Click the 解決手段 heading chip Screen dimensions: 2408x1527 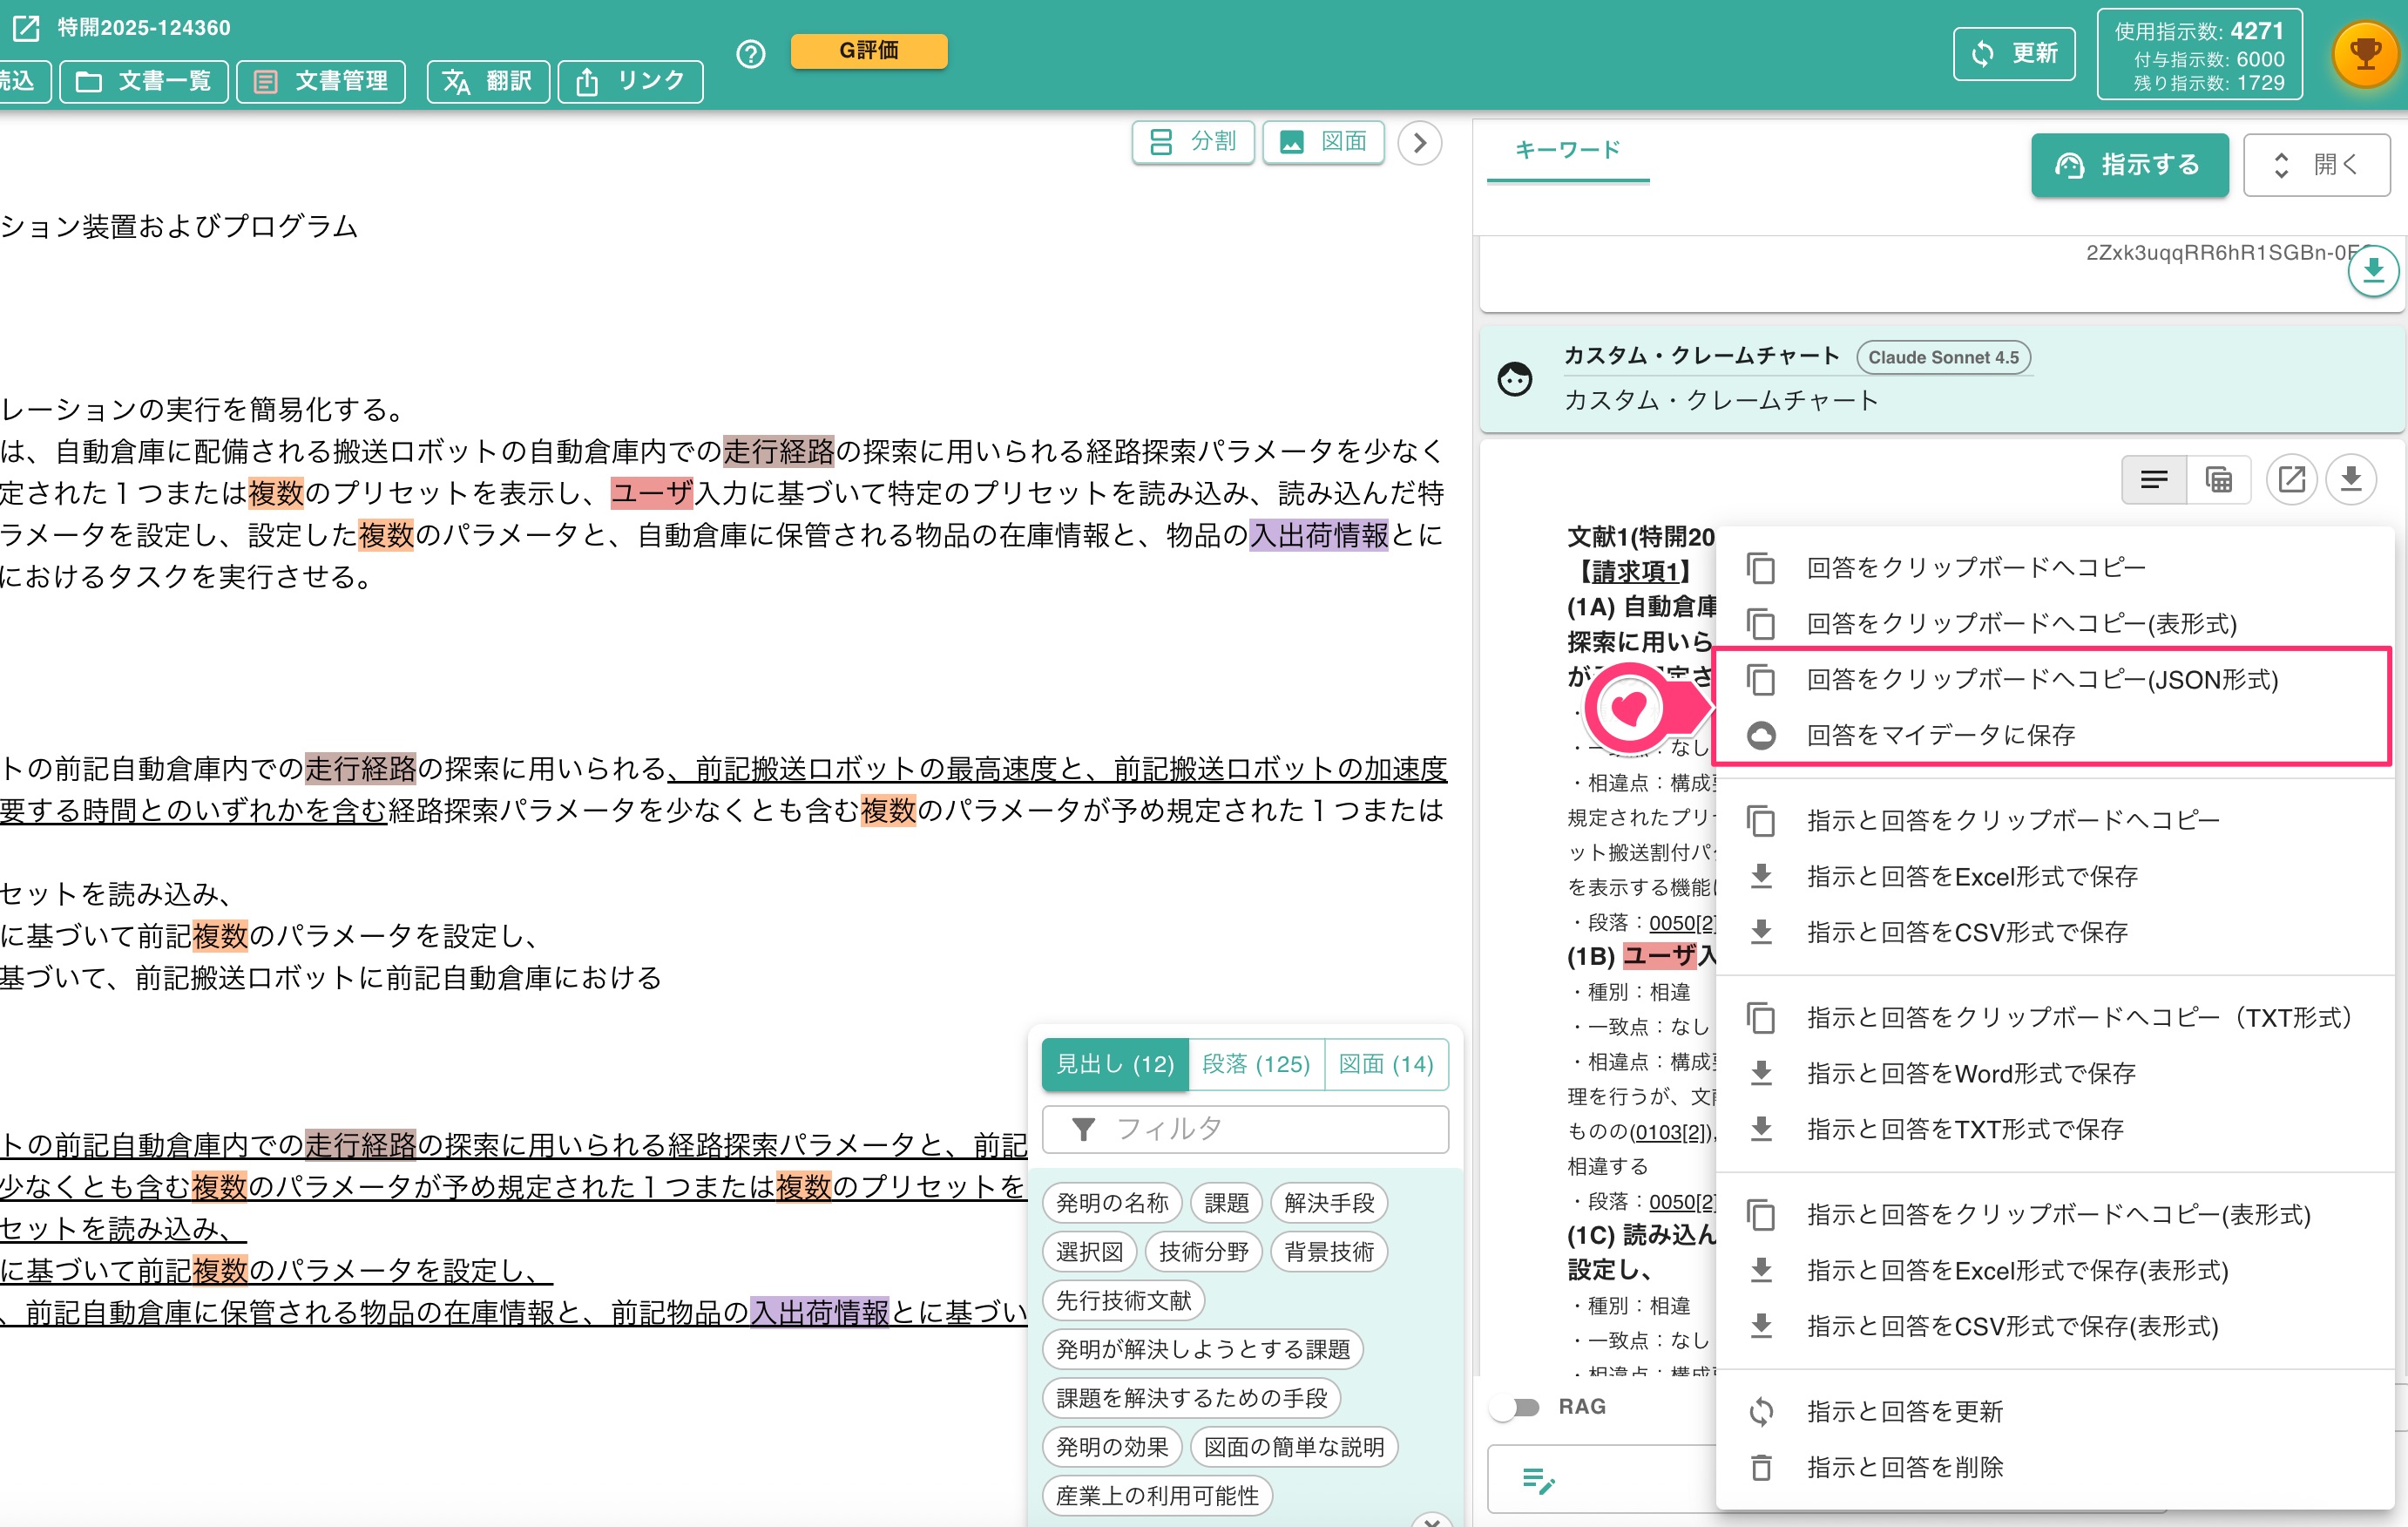click(x=1329, y=1203)
